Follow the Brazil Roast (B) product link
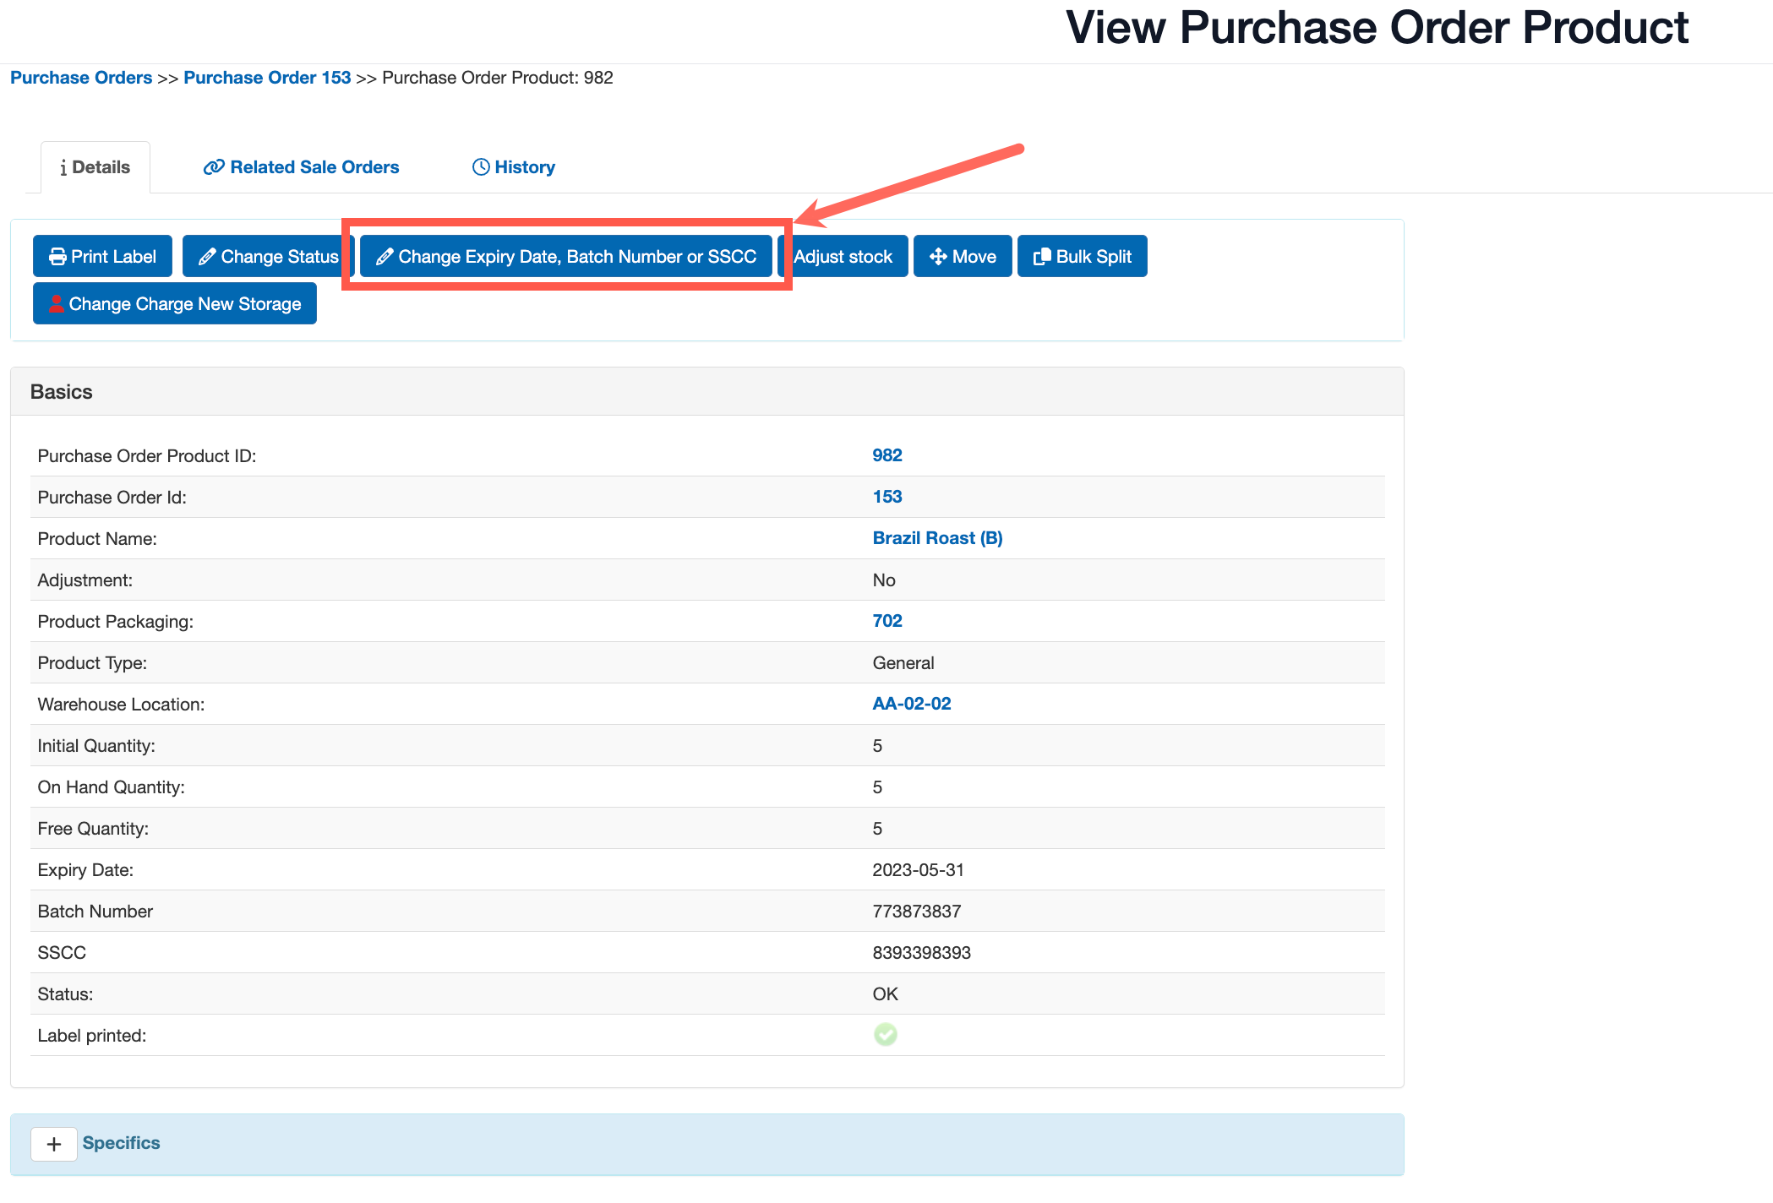Image resolution: width=1773 pixels, height=1203 pixels. (x=936, y=537)
